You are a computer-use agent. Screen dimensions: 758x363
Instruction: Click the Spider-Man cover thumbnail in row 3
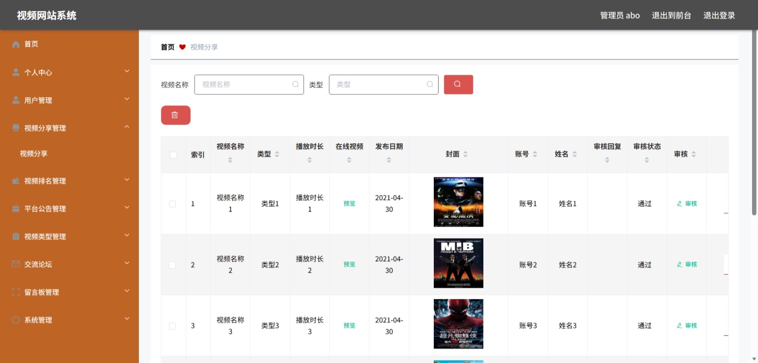tap(458, 324)
